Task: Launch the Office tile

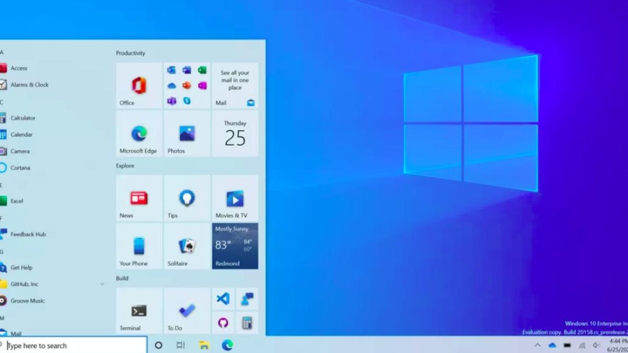Action: click(x=138, y=85)
